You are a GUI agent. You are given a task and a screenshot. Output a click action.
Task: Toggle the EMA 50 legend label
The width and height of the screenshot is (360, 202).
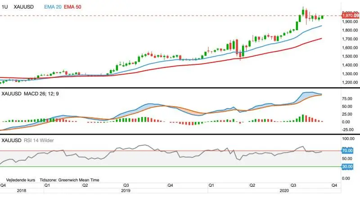pyautogui.click(x=72, y=7)
